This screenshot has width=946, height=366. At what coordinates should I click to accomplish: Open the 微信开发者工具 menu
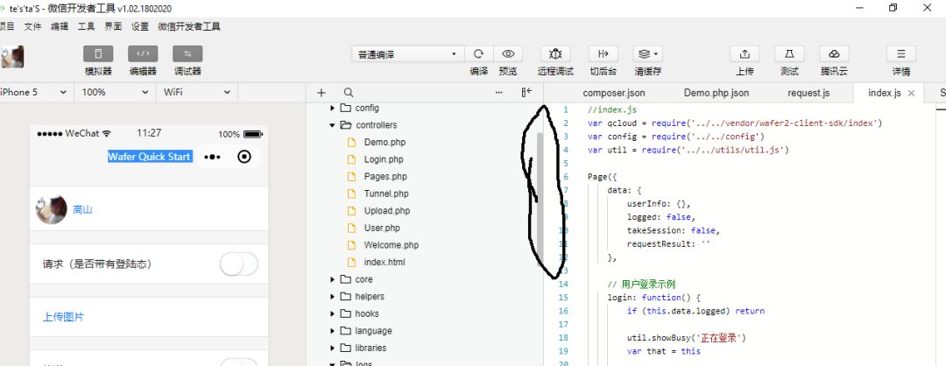click(x=189, y=26)
